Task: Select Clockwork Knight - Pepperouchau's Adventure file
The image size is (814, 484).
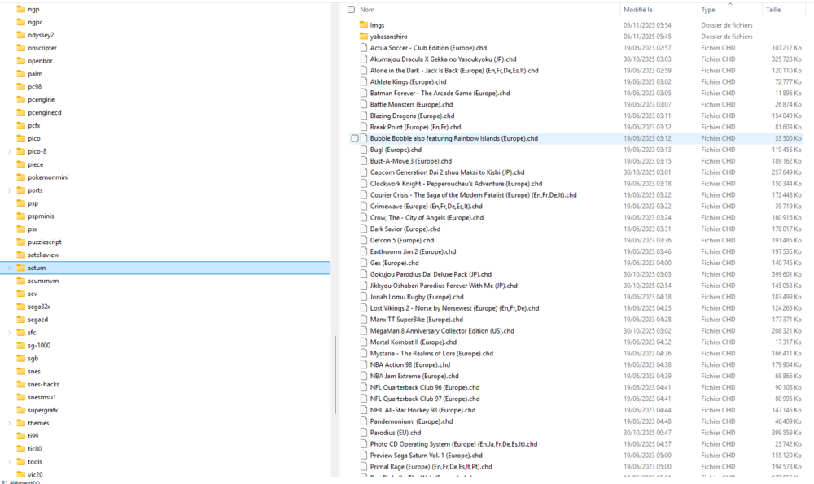Action: 456,184
